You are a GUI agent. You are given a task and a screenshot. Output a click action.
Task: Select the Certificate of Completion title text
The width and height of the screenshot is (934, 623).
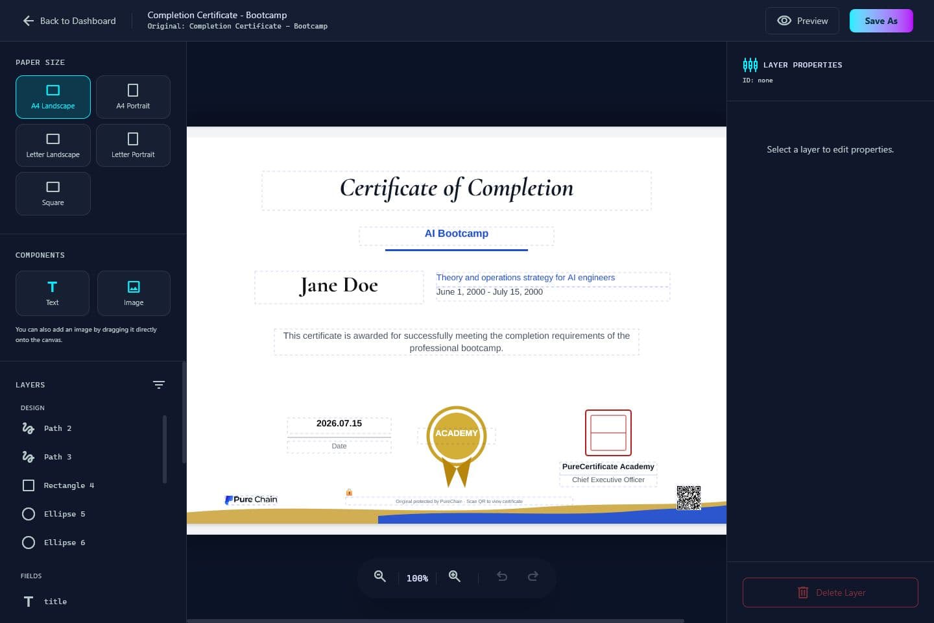457,191
